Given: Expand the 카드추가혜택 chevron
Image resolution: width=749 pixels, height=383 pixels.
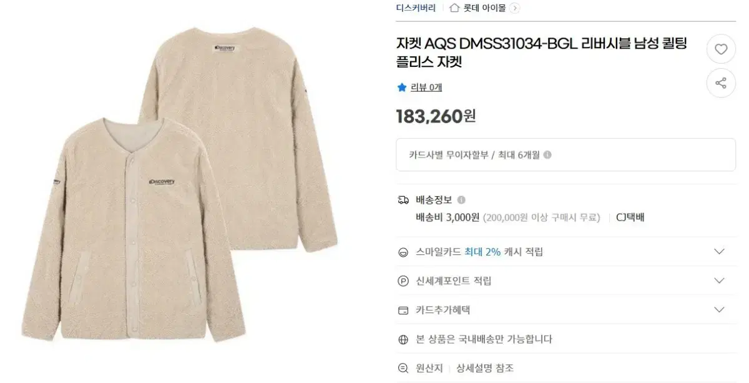Looking at the screenshot, I should click(x=719, y=310).
